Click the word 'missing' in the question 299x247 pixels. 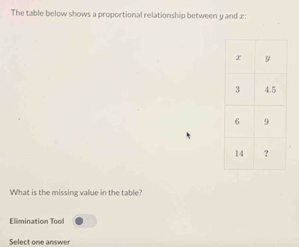(x=65, y=193)
